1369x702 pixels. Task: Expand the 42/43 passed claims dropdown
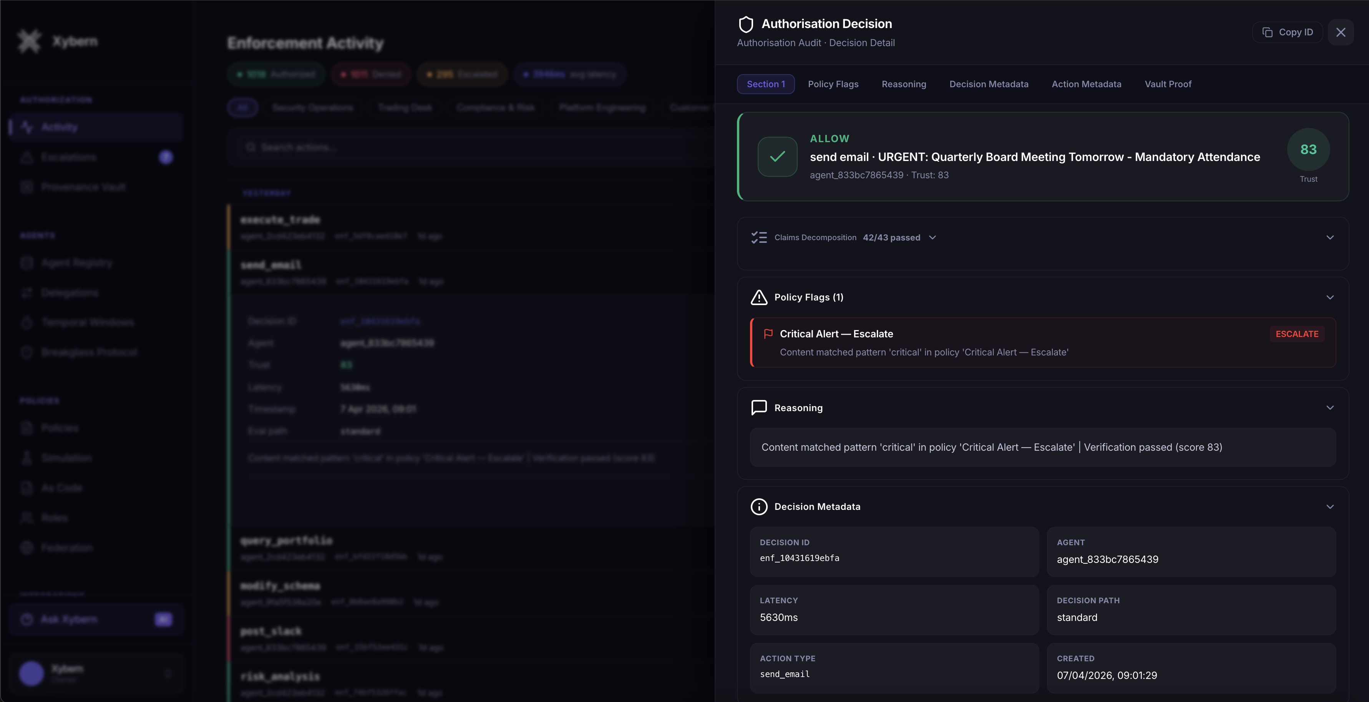tap(932, 237)
